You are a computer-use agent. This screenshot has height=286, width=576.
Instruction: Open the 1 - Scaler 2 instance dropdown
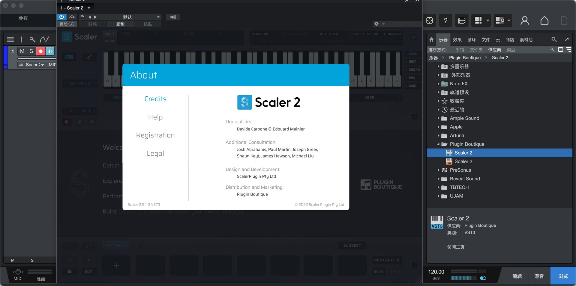[x=76, y=8]
